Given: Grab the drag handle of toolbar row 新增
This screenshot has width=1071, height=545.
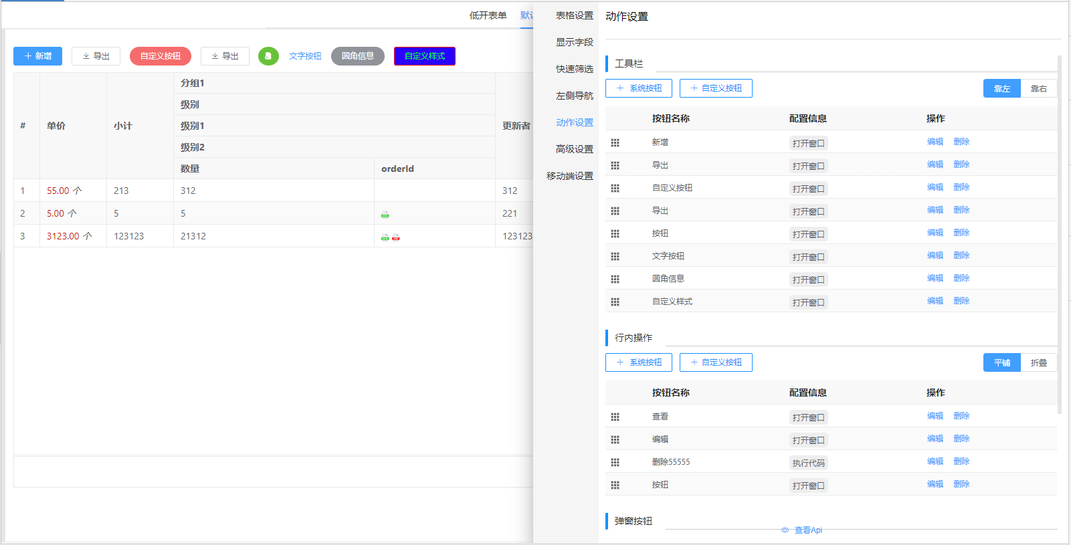Looking at the screenshot, I should click(x=615, y=142).
